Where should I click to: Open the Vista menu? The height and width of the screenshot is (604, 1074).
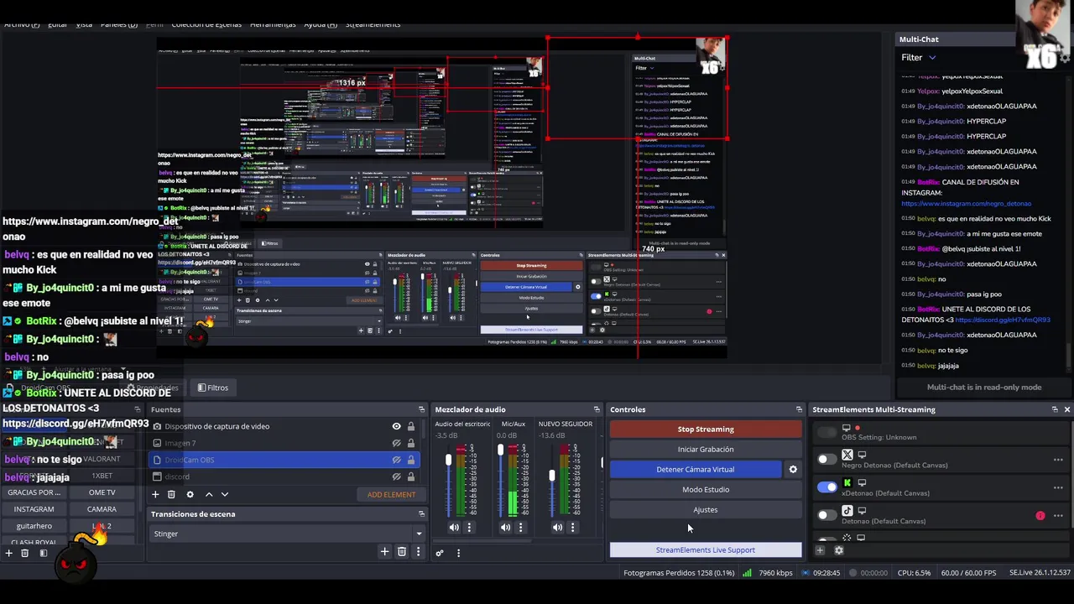click(x=85, y=24)
